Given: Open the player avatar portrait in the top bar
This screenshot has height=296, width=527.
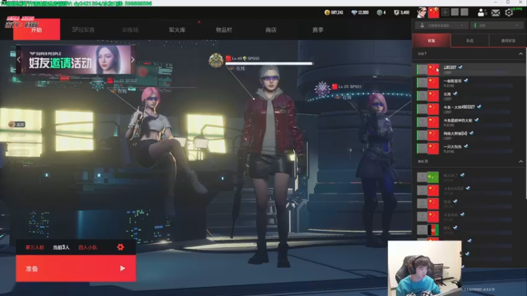Looking at the screenshot, I should click(x=422, y=12).
